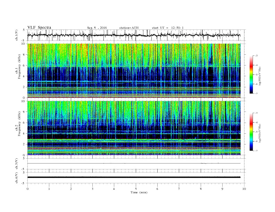The height and width of the screenshot is (212, 275).
Task: Click the 4 kHz tick of the ch.2 spectrogram
Action: (x=24, y=133)
